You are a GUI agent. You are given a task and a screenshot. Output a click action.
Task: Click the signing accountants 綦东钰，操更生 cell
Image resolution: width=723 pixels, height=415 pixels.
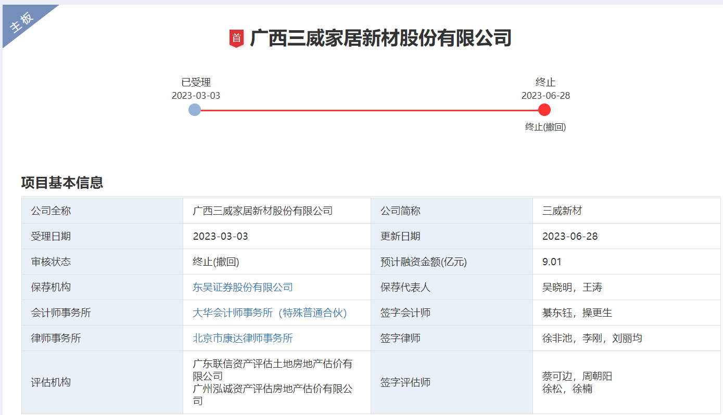coord(577,313)
